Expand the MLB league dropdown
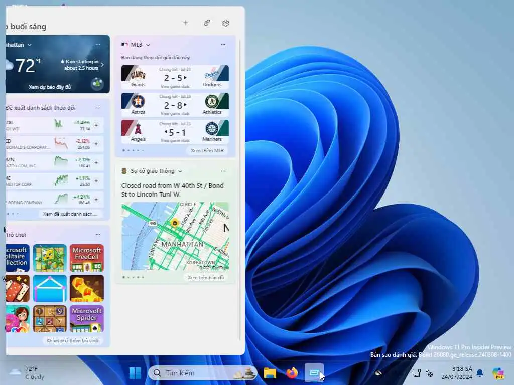This screenshot has width=514, height=385. [148, 45]
